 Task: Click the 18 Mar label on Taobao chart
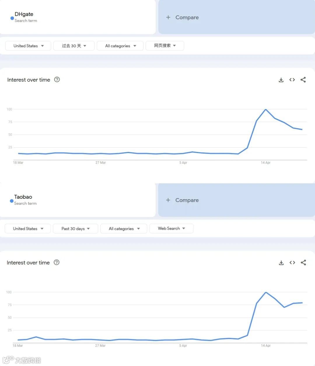click(x=18, y=346)
